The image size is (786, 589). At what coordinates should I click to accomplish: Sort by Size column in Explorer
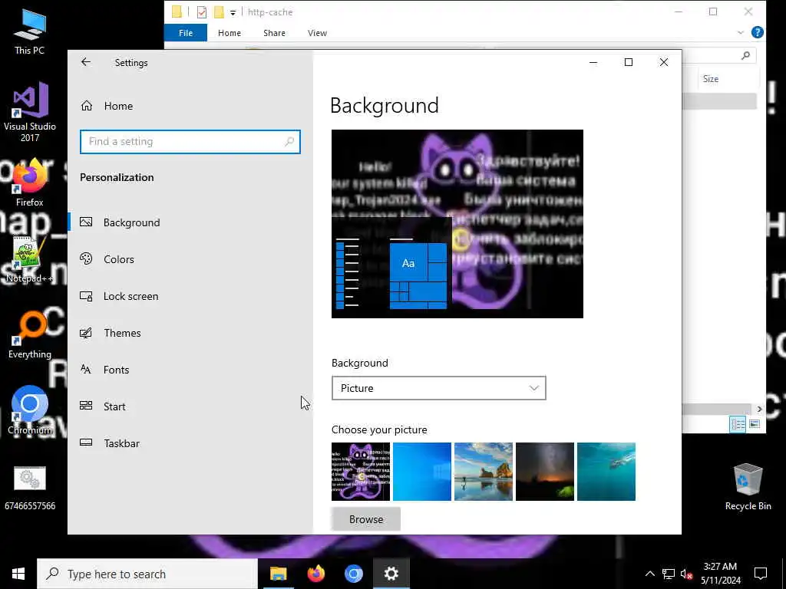711,79
